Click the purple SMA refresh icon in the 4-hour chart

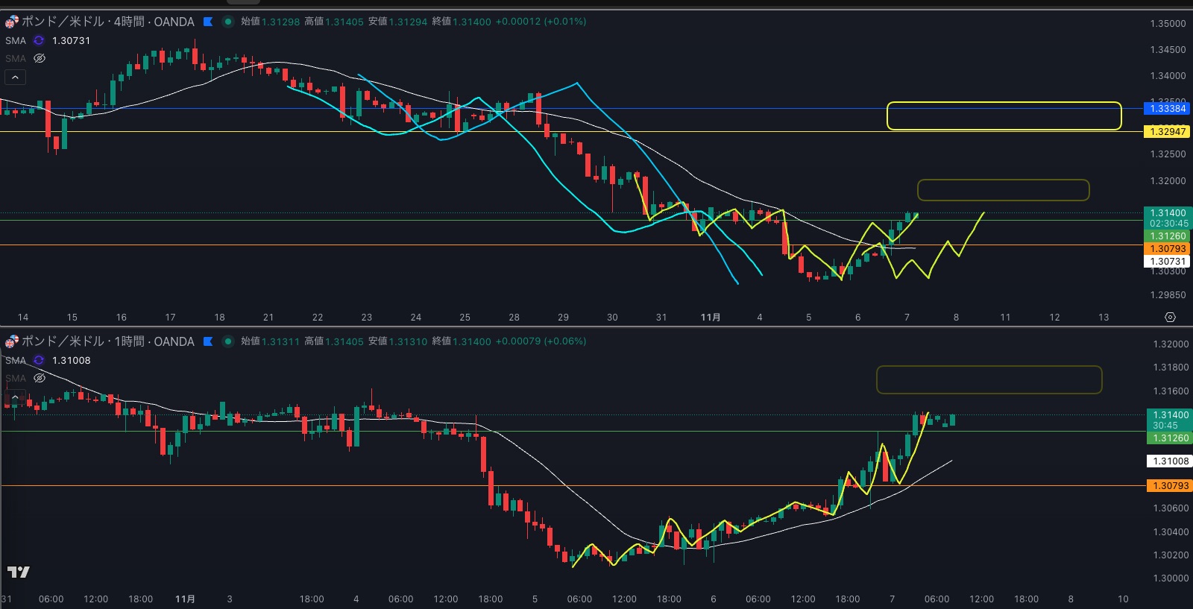coord(39,40)
